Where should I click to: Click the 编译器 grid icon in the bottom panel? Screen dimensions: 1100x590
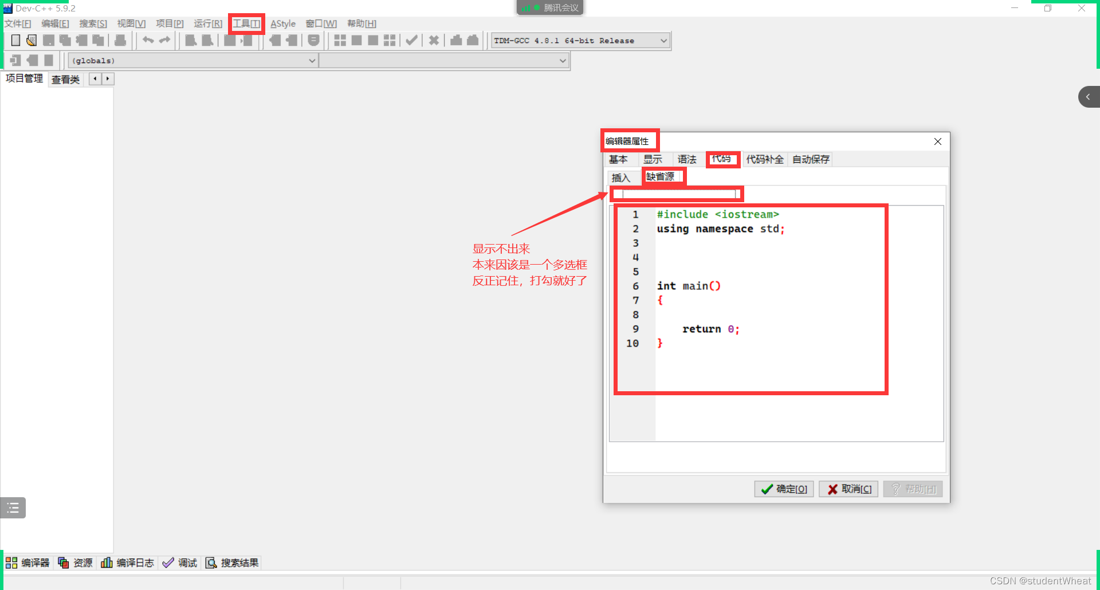point(11,563)
